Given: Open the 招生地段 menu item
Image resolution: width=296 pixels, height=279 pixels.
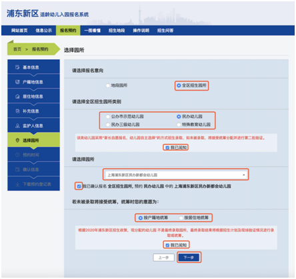Looking at the screenshot, I should point(117,31).
